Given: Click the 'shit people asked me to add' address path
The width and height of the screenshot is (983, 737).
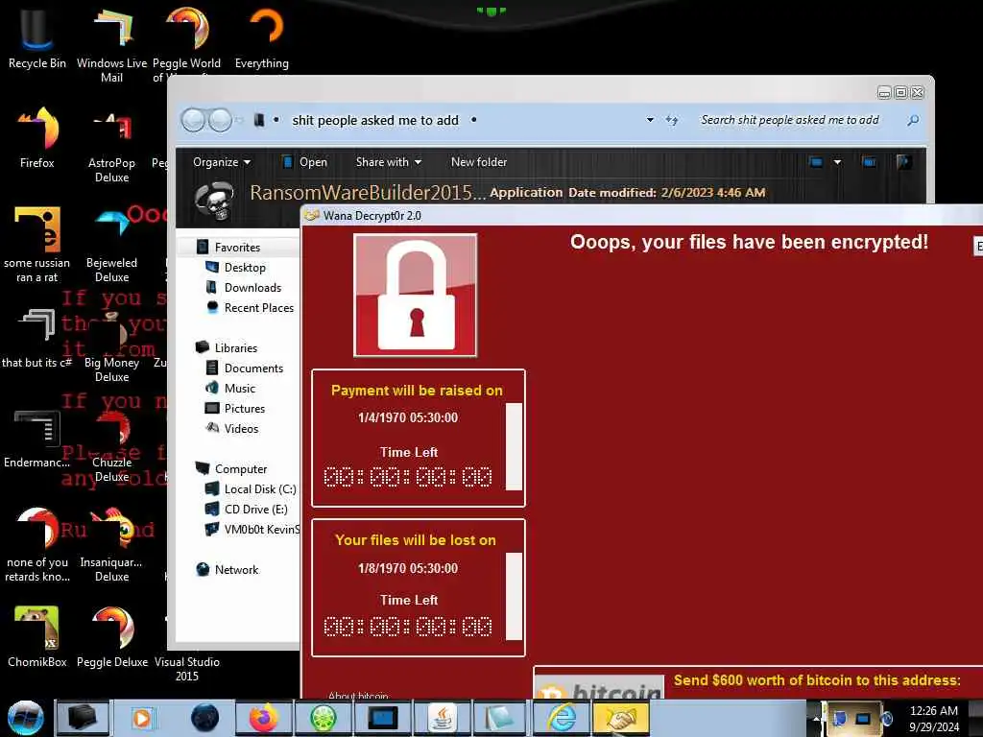Looking at the screenshot, I should point(375,120).
